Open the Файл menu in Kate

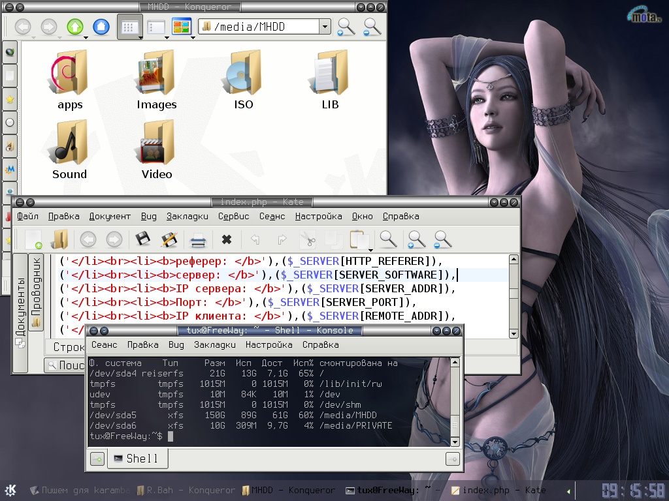(27, 217)
